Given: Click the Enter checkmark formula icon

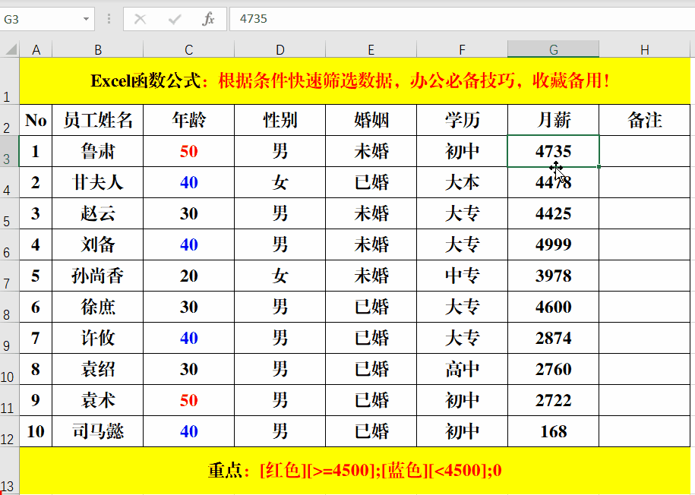Looking at the screenshot, I should (x=175, y=19).
